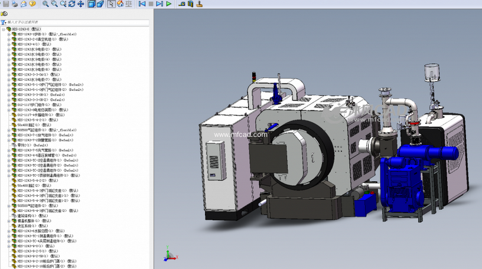Click the Print icon in toolbar
This screenshot has width=482, height=269.
(15, 4)
